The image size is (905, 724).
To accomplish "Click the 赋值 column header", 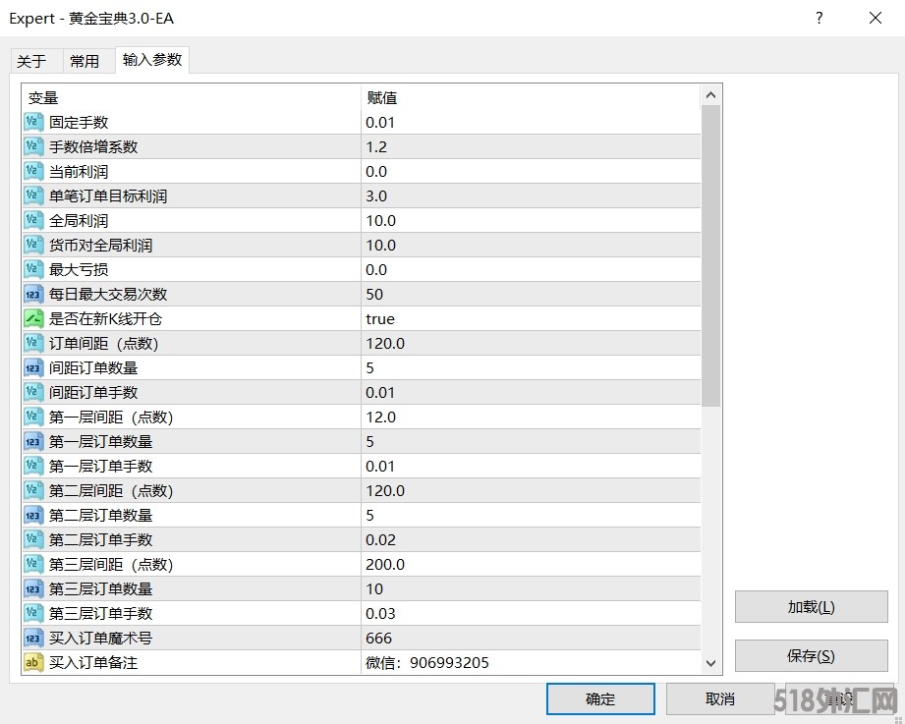I will (531, 98).
